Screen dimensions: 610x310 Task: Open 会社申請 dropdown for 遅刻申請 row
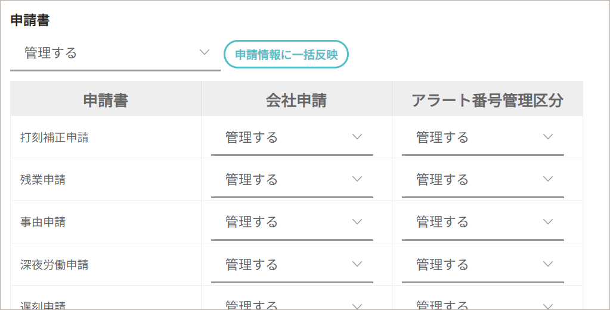(x=292, y=305)
